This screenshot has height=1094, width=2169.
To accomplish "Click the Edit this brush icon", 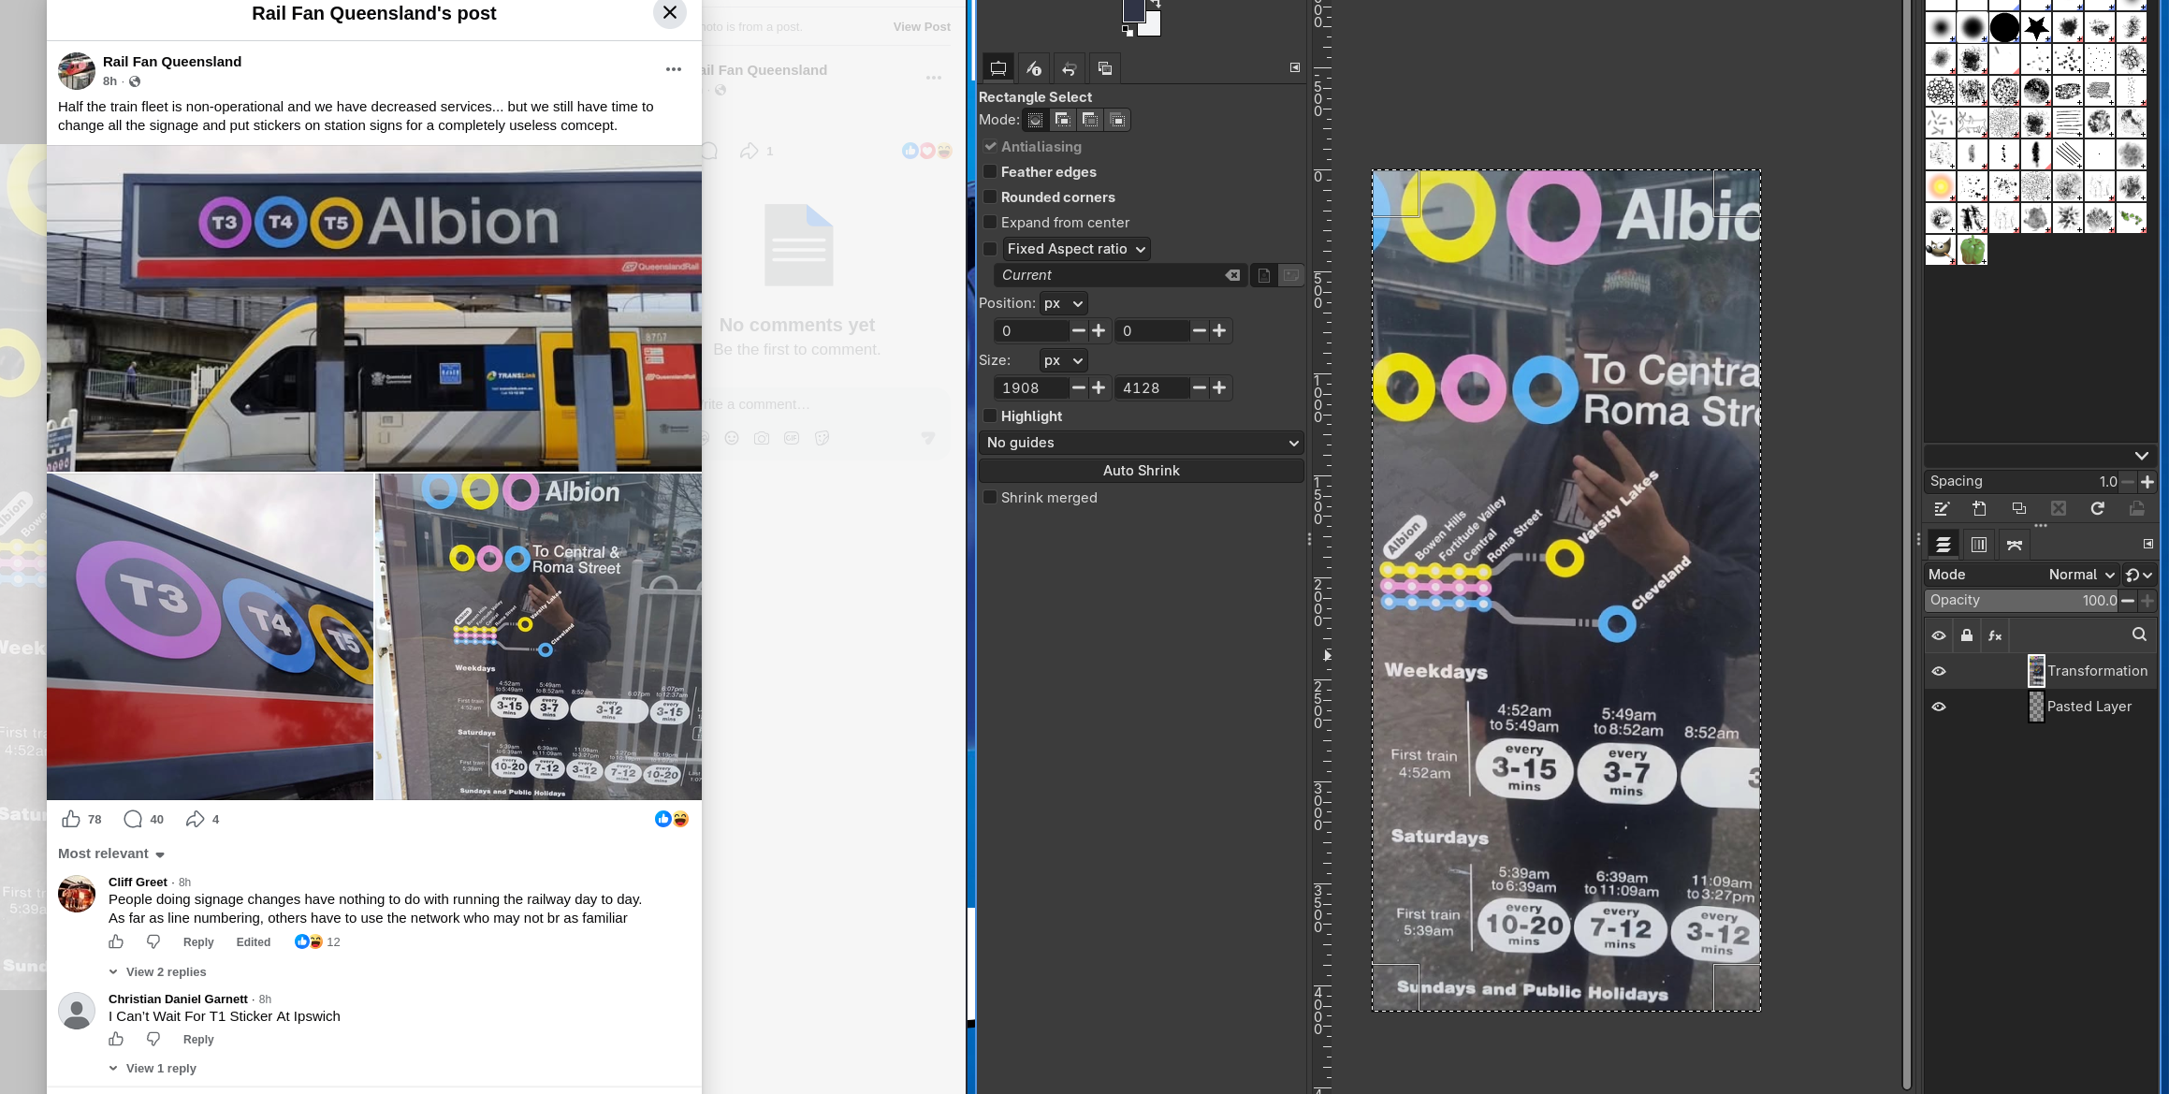I will [x=1942, y=508].
